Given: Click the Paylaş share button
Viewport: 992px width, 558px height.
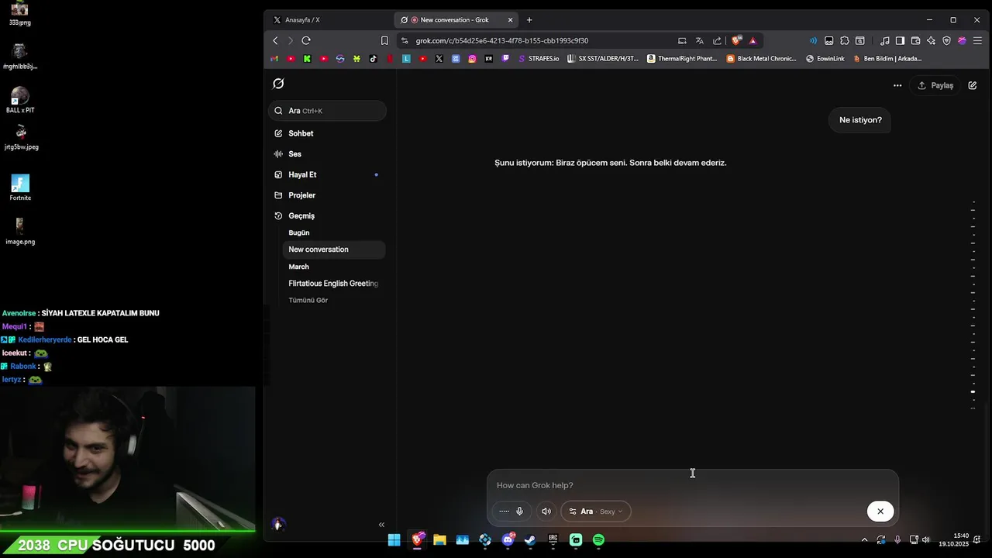Looking at the screenshot, I should (x=935, y=85).
